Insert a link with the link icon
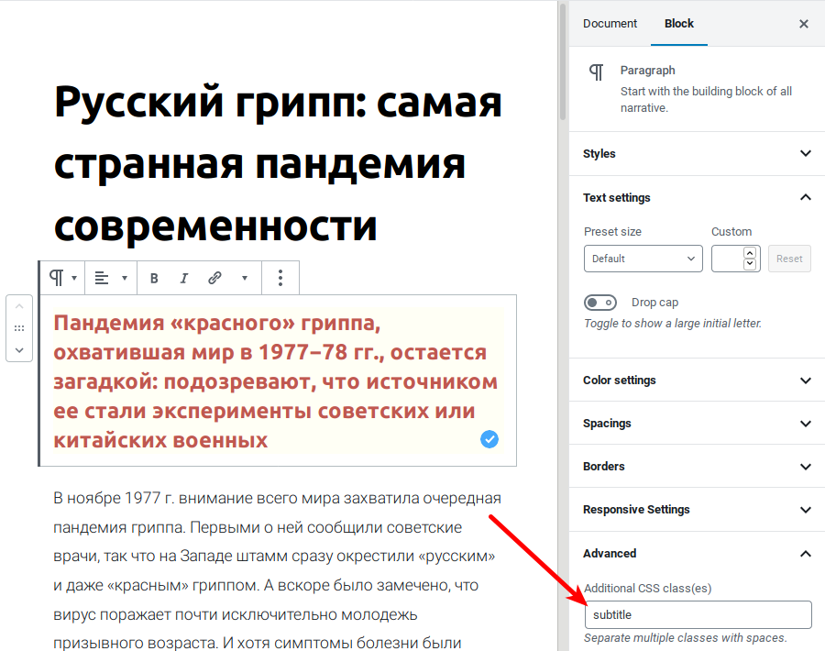This screenshot has width=825, height=651. 214,278
